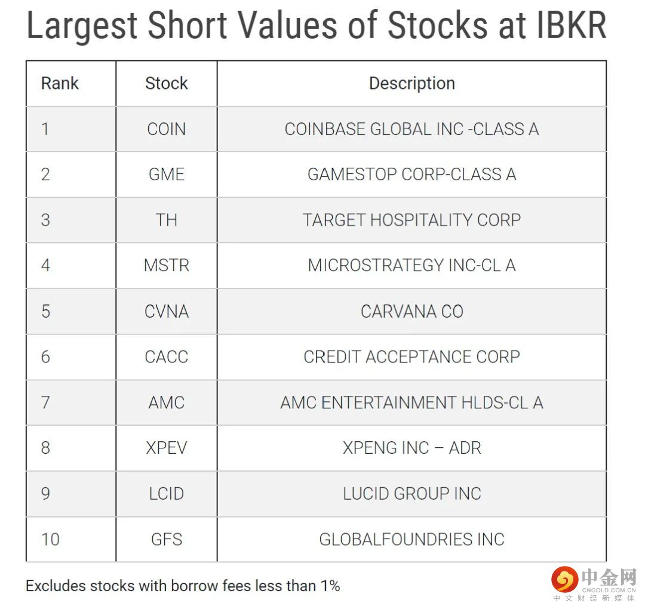Image resolution: width=645 pixels, height=609 pixels.
Task: Click the CNGOLD logo icon
Action: pyautogui.click(x=564, y=579)
